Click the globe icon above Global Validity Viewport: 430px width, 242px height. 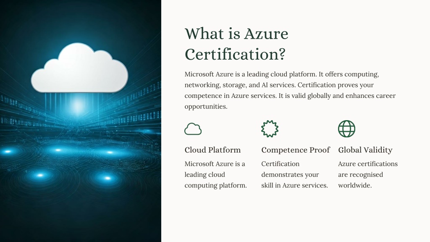[346, 129]
